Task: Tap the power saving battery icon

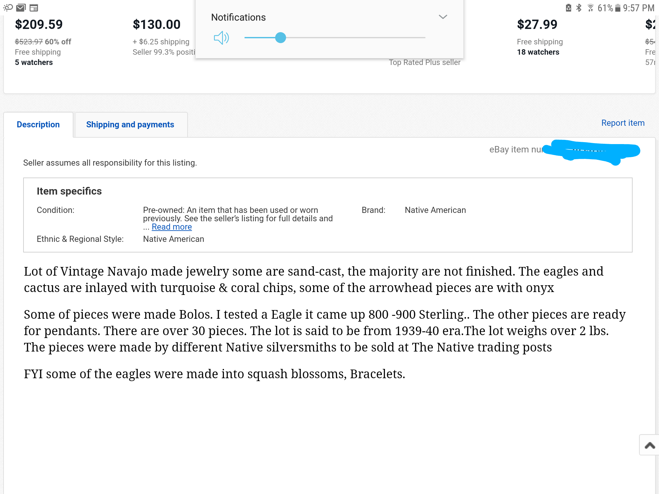Action: pyautogui.click(x=569, y=8)
